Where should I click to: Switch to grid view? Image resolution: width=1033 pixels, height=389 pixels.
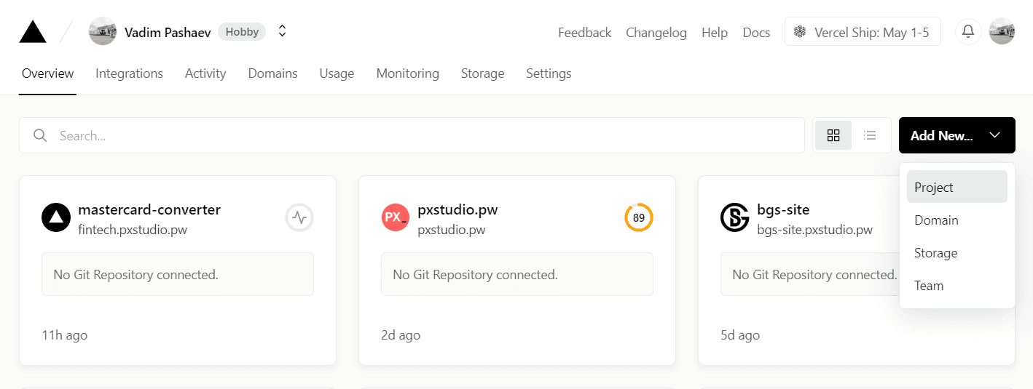[833, 135]
